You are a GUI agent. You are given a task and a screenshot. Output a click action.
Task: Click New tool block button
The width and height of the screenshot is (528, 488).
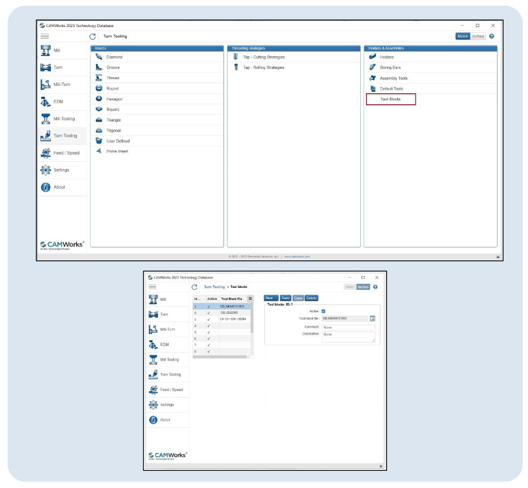pos(271,298)
